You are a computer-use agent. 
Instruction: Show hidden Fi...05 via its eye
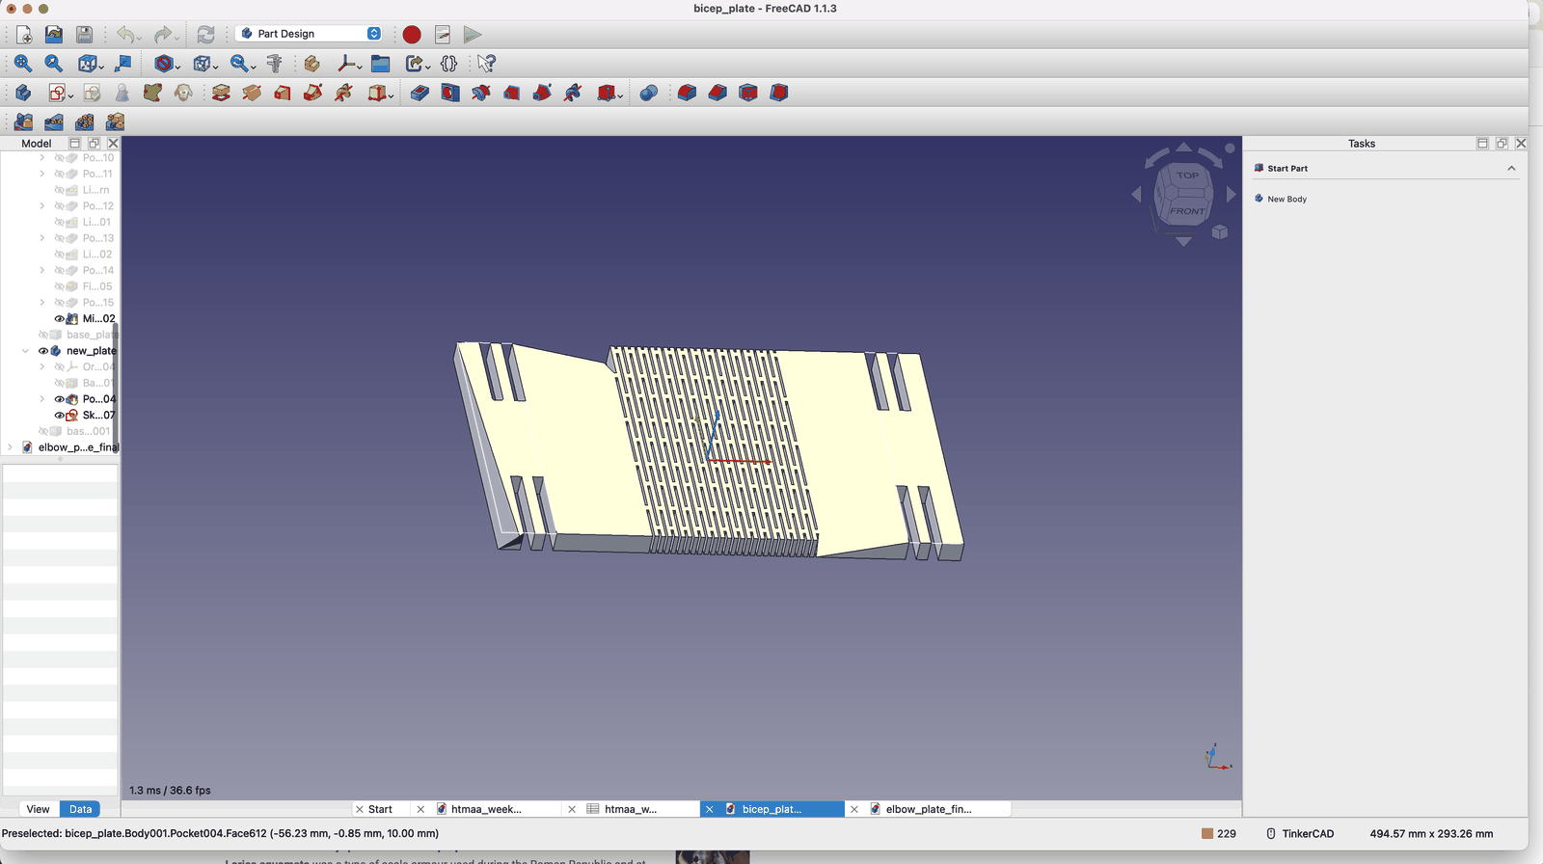click(x=59, y=286)
